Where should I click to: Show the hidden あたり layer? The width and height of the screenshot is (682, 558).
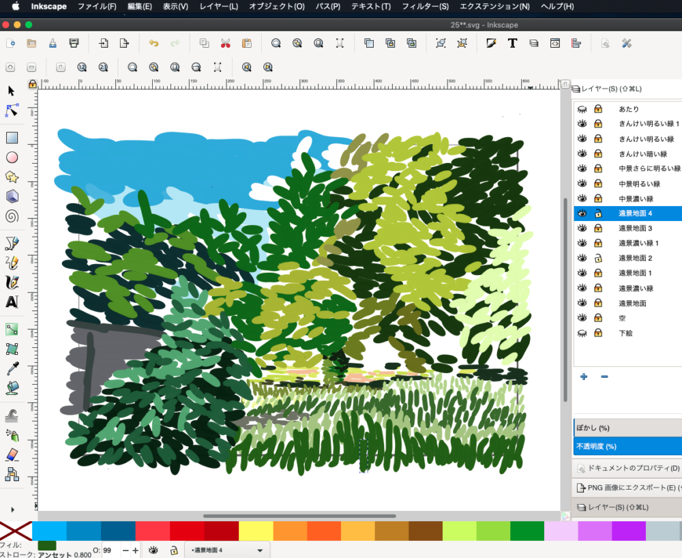582,108
